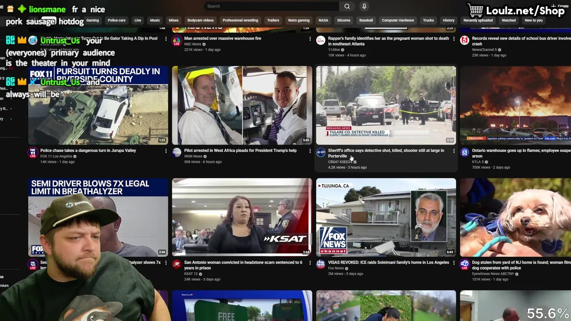Select the Police cars chip
571x321 pixels.
[x=116, y=20]
